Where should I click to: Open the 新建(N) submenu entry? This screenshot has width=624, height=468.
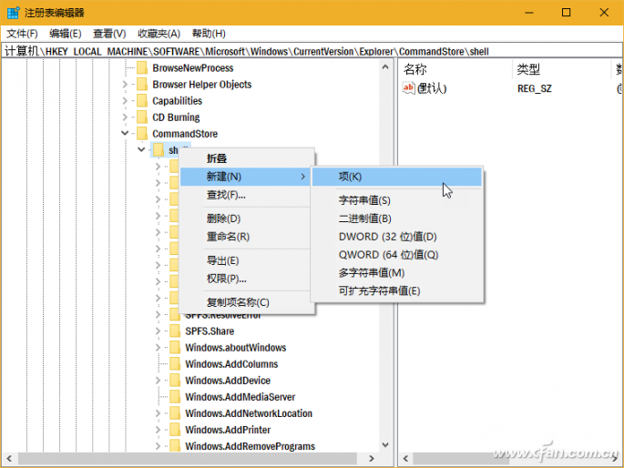coord(246,177)
